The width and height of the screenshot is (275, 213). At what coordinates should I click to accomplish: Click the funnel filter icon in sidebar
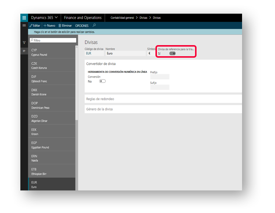24,43
